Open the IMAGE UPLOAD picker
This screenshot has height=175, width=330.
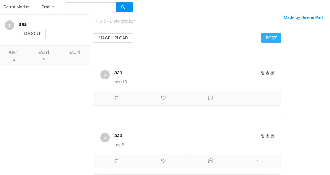coord(113,38)
